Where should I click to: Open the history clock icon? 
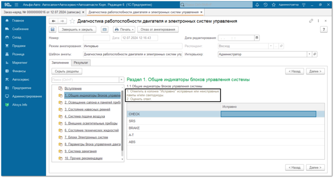[x=265, y=4]
